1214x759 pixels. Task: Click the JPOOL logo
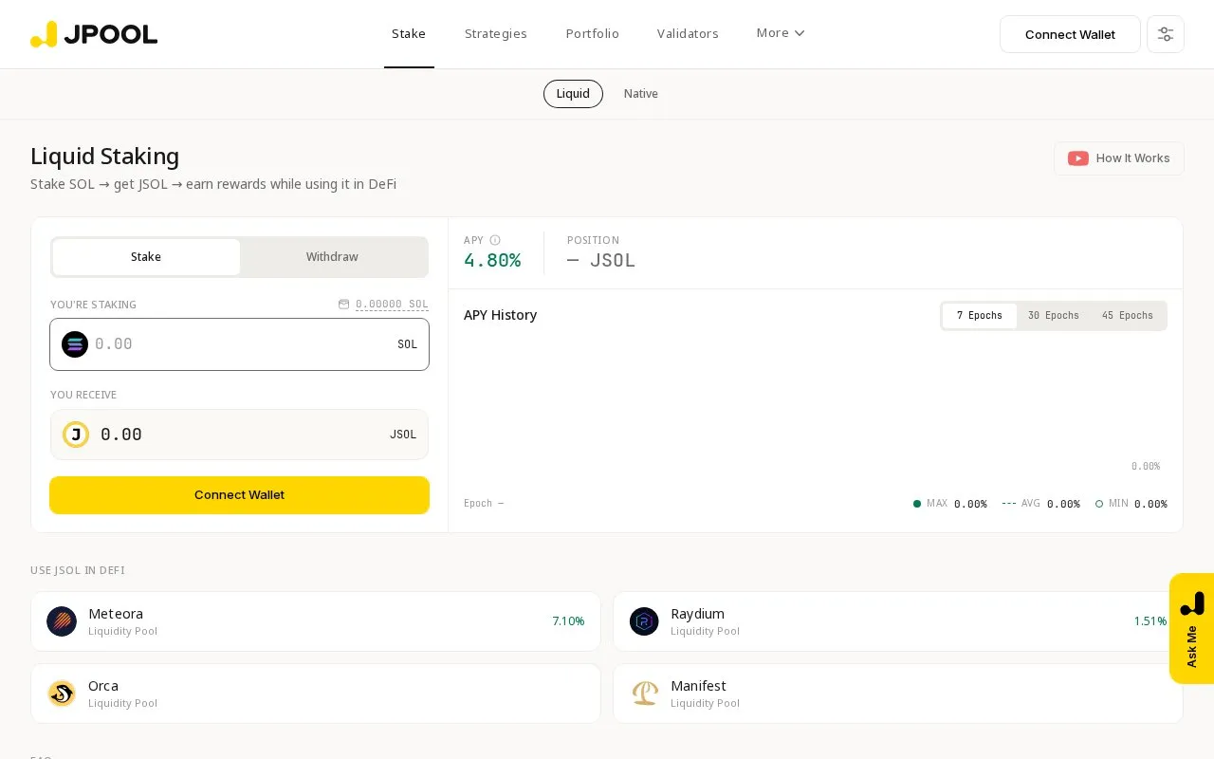tap(94, 34)
